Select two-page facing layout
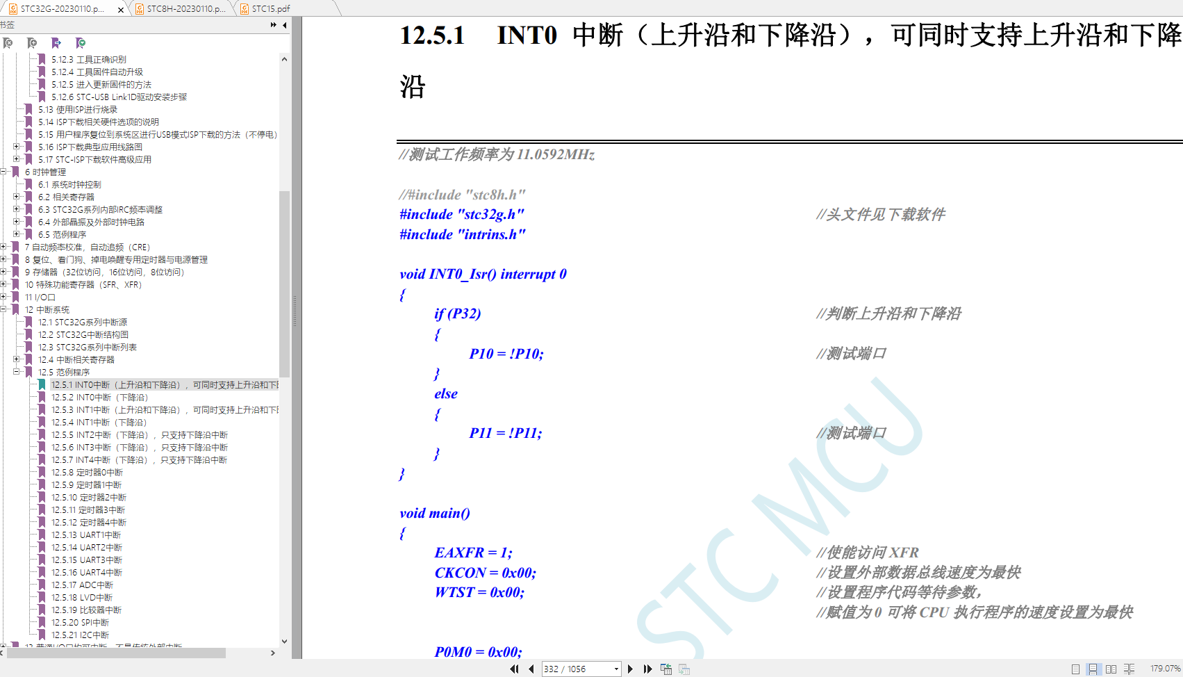The image size is (1183, 677). click(1111, 669)
